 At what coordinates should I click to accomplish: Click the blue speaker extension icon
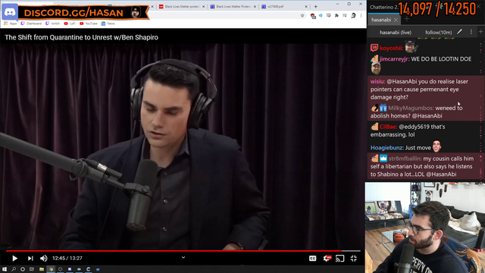pyautogui.click(x=321, y=15)
